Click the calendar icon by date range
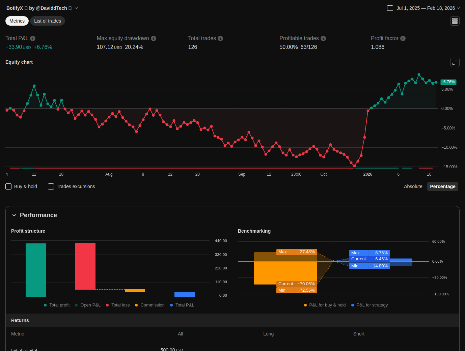 tap(390, 8)
